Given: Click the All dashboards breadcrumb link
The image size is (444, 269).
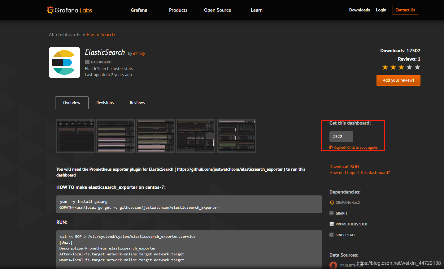Looking at the screenshot, I should coord(64,35).
